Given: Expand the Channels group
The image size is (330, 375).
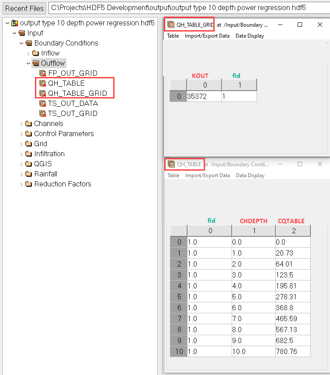Looking at the screenshot, I should coord(21,124).
